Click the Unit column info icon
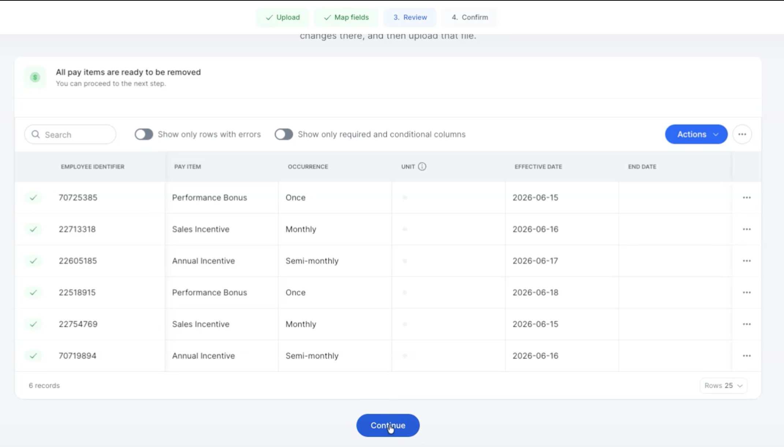 422,167
